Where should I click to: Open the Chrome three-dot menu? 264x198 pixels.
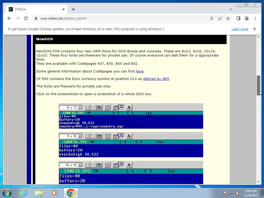(x=255, y=18)
